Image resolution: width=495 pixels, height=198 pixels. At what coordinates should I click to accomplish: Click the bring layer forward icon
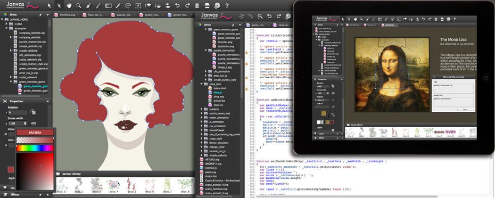(x=148, y=5)
